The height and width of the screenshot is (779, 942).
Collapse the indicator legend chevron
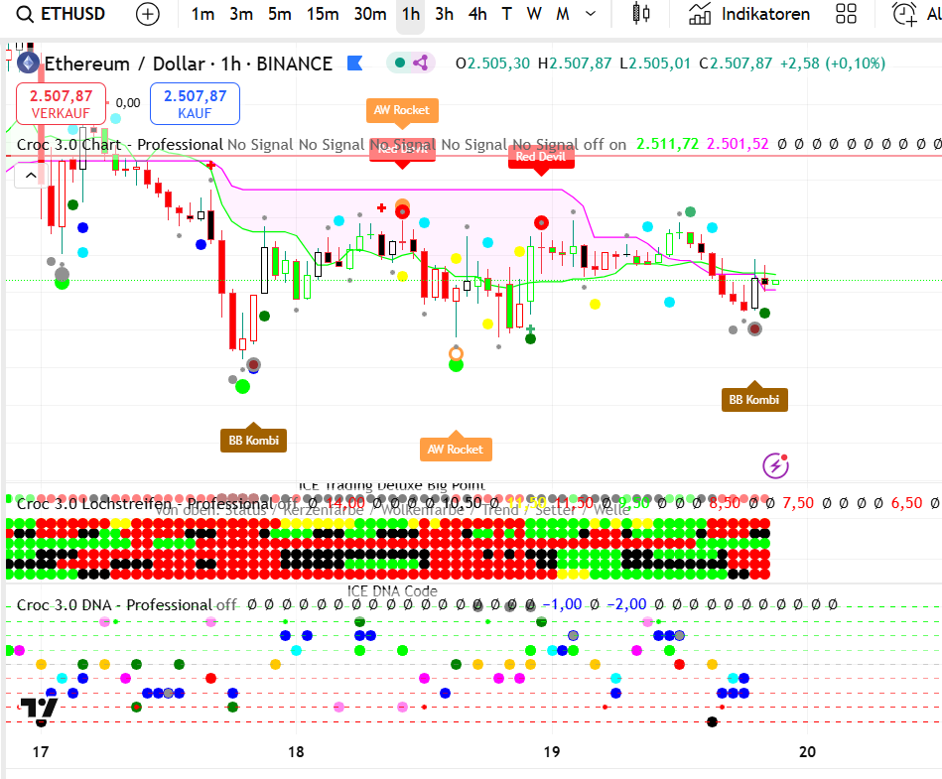30,176
